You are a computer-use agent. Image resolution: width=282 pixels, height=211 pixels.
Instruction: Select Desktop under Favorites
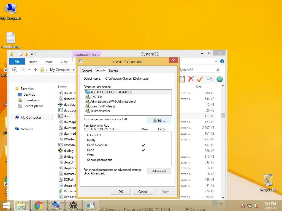[29, 95]
